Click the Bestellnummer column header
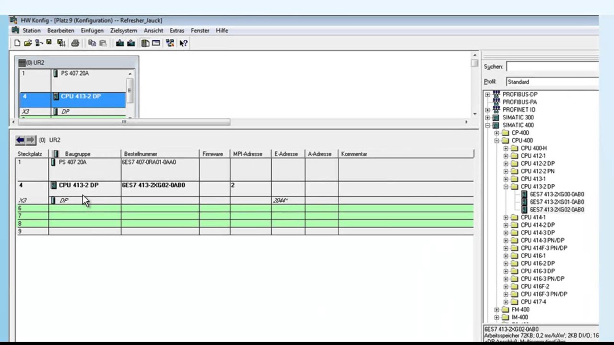 [160, 154]
